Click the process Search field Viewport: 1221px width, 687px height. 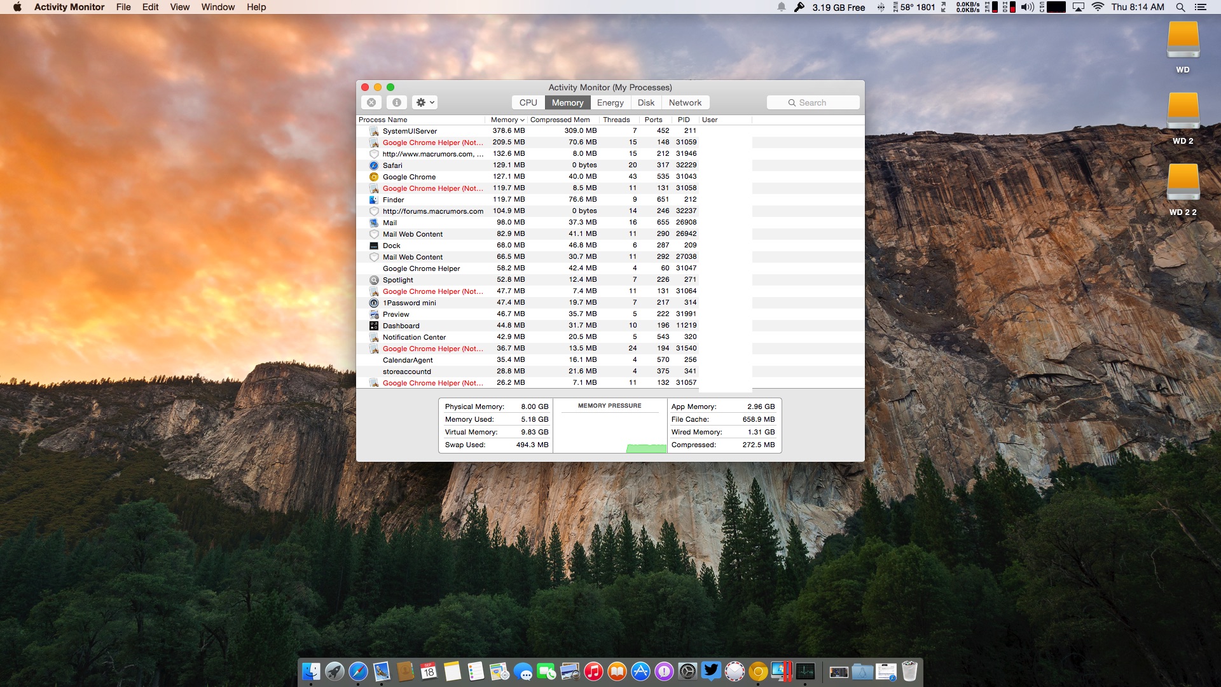coord(813,102)
